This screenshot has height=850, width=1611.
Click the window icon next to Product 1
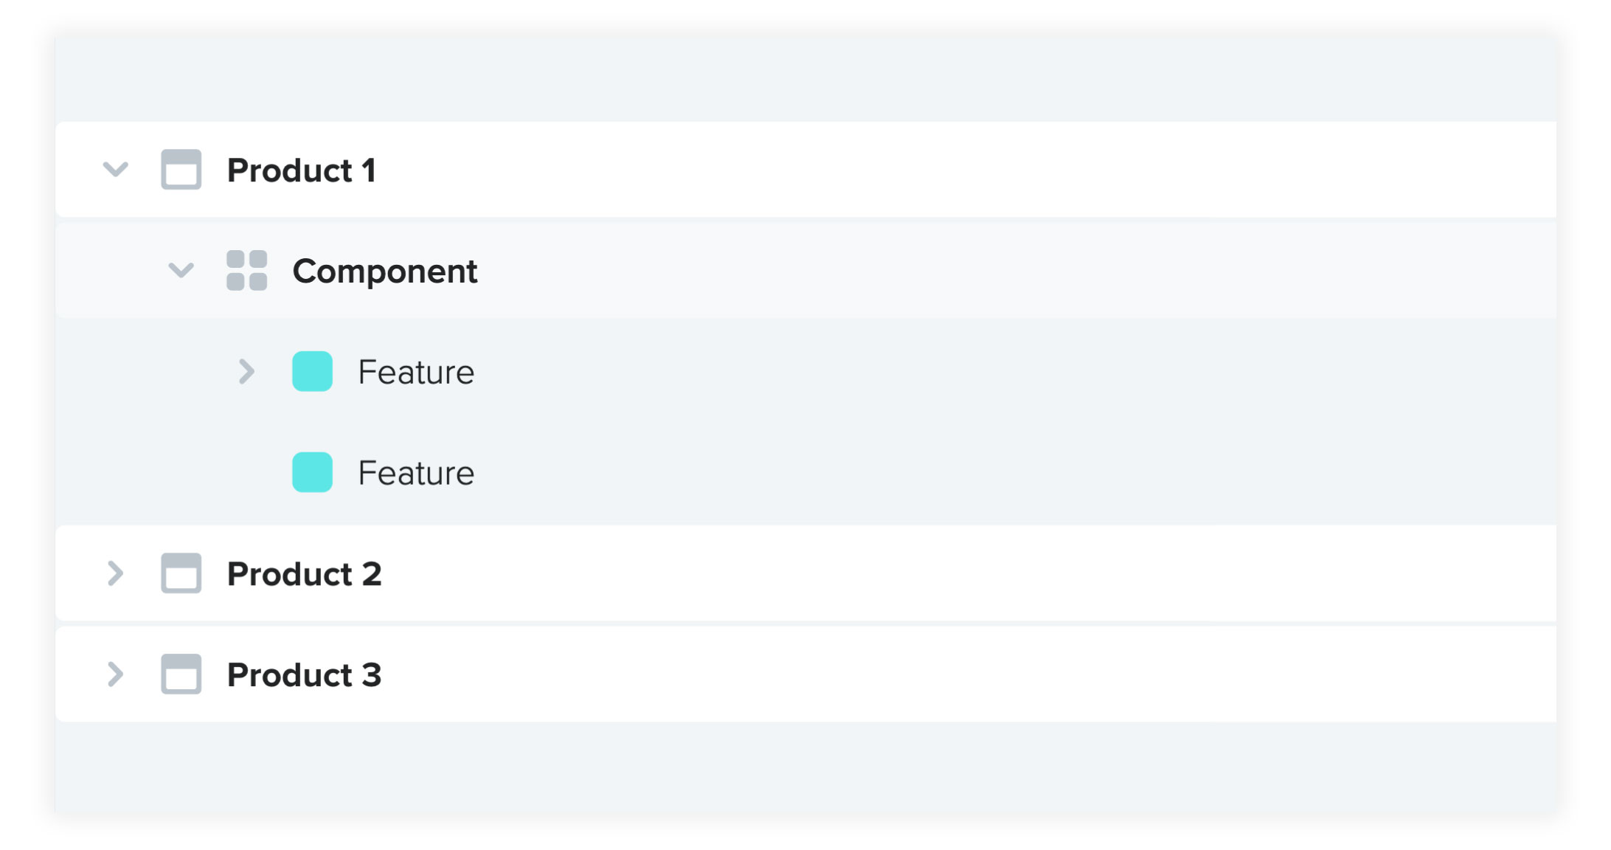coord(179,170)
